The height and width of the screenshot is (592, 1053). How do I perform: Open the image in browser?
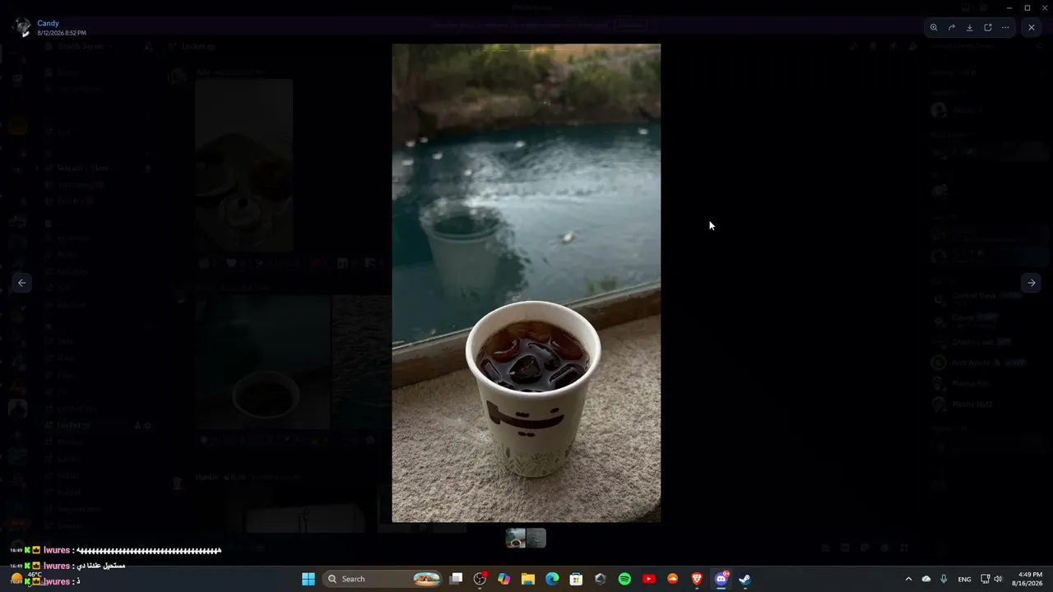pyautogui.click(x=988, y=27)
